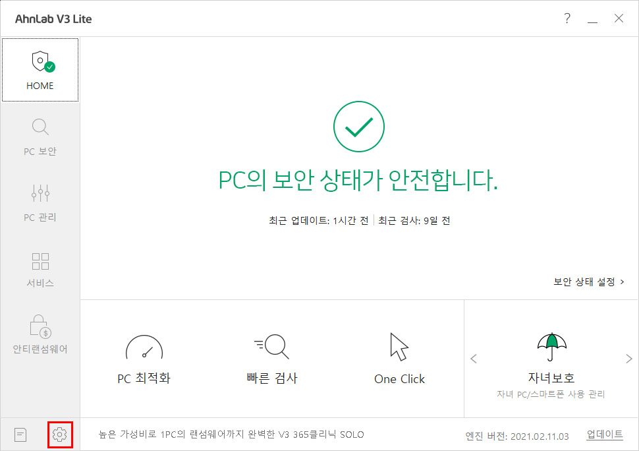Go to next banner card arrow
Viewport: 639px width, 451px height.
[629, 359]
